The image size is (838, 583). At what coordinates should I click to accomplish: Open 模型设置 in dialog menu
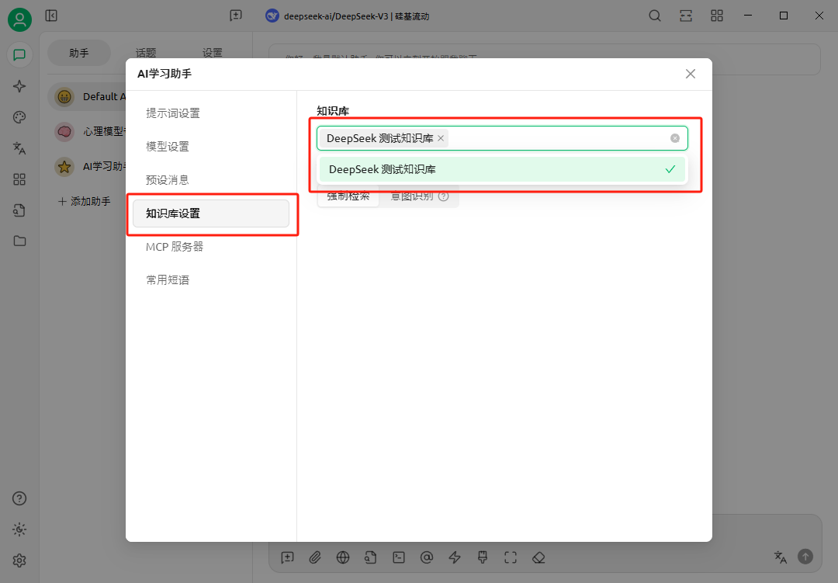click(211, 147)
